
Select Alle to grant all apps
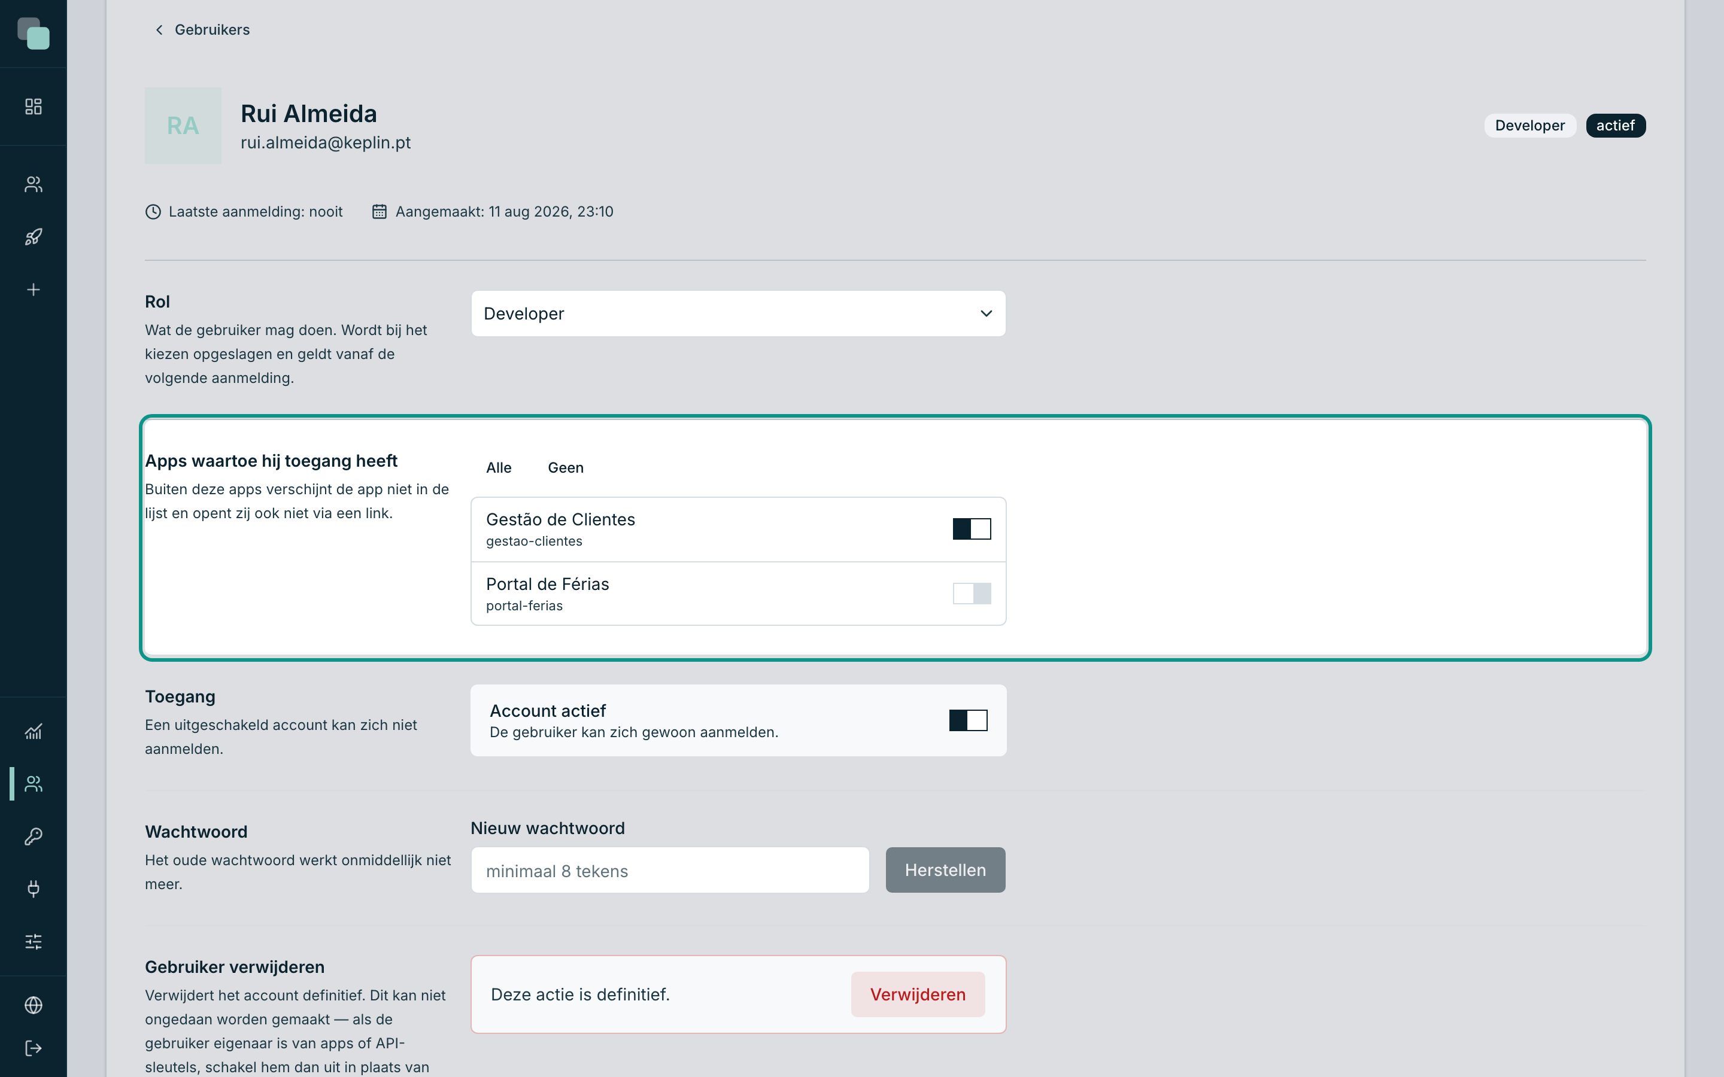pos(499,468)
